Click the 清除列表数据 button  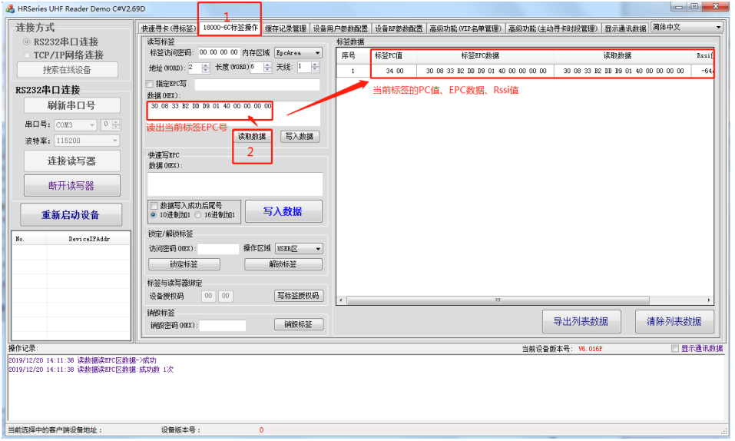tap(674, 321)
